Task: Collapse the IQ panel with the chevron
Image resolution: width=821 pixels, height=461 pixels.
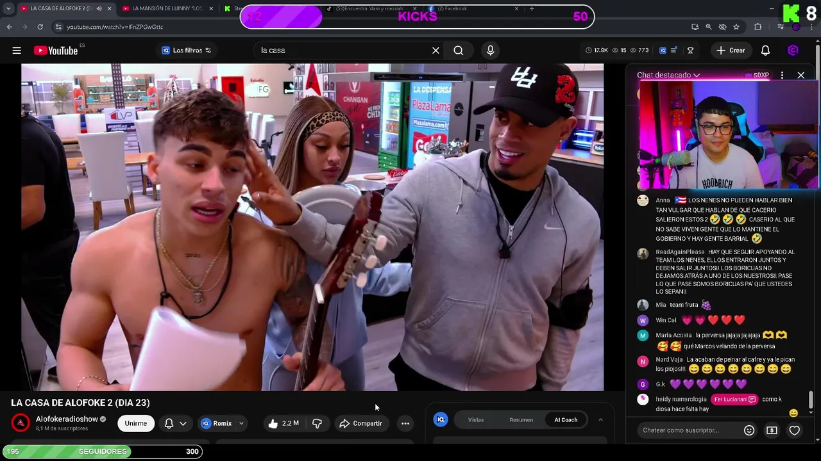Action: 600,419
